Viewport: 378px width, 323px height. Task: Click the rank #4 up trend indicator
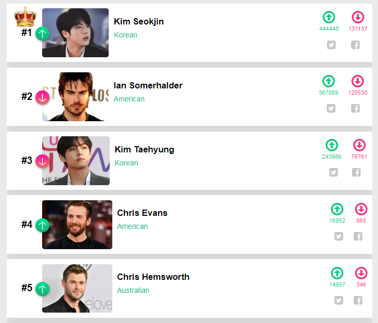[43, 225]
